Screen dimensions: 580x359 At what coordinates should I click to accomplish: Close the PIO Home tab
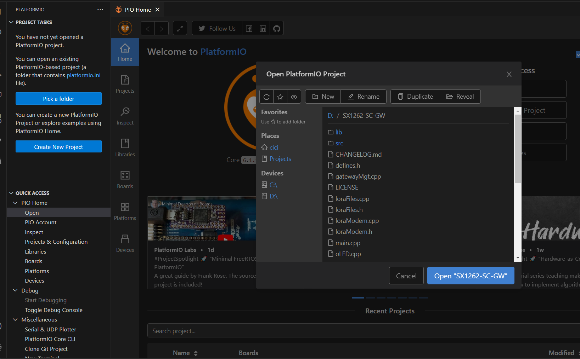(x=158, y=10)
